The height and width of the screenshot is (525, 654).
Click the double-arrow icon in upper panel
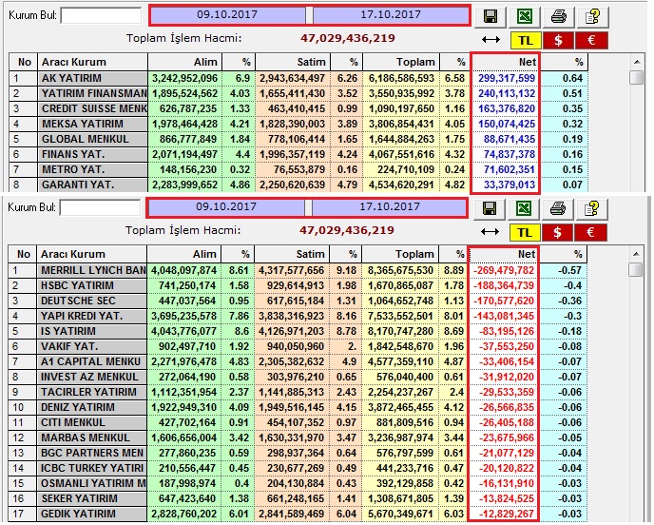coord(490,40)
